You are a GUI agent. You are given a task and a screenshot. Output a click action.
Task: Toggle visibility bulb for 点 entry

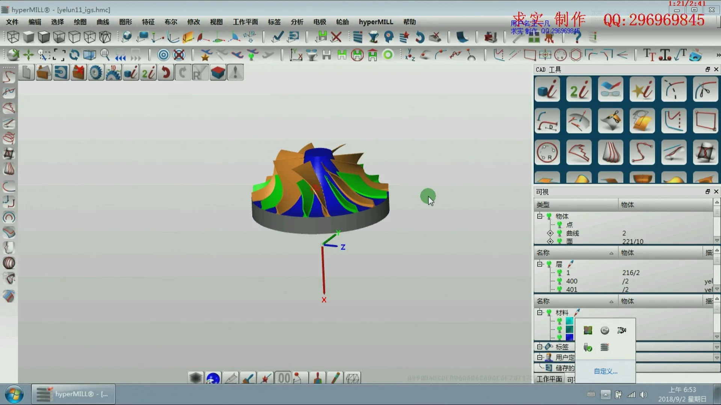pos(560,225)
